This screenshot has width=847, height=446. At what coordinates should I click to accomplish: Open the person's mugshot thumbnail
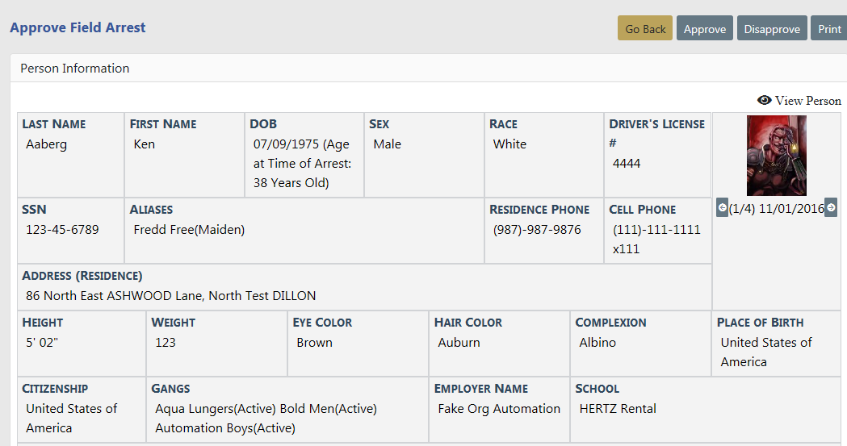point(776,156)
